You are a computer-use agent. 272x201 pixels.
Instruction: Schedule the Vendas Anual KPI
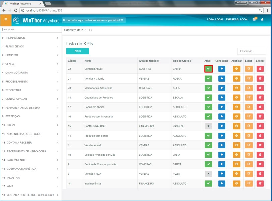click(x=236, y=145)
